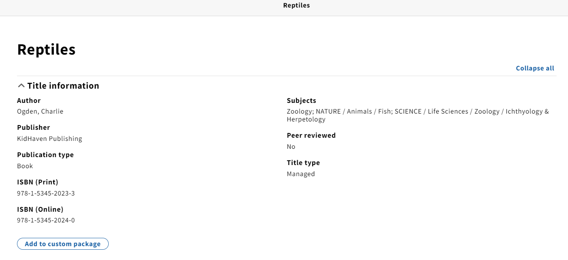Image resolution: width=568 pixels, height=260 pixels.
Task: Click the Reptiles title in the top bar
Action: pyautogui.click(x=296, y=6)
